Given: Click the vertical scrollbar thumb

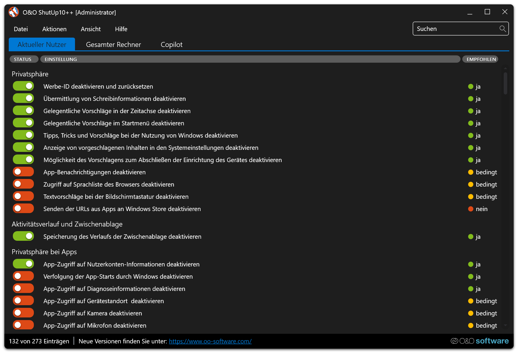Looking at the screenshot, I should (x=505, y=83).
